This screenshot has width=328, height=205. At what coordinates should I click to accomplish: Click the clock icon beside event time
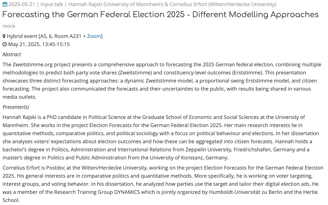pyautogui.click(x=5, y=45)
